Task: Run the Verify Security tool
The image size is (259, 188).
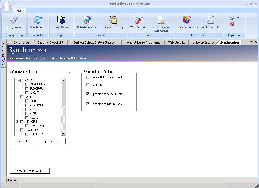Action: pyautogui.click(x=211, y=20)
